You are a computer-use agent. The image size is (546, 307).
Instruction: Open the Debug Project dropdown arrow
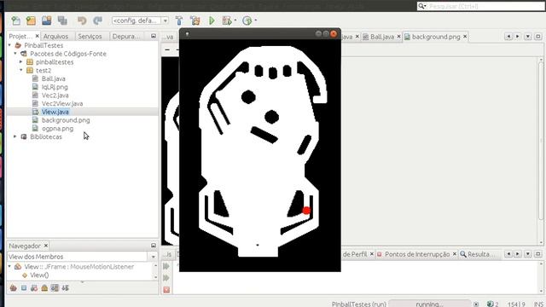tap(235, 20)
